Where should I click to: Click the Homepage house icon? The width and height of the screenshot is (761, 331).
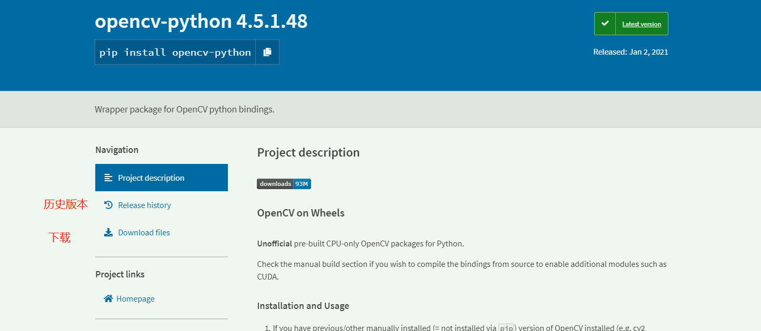tap(108, 298)
